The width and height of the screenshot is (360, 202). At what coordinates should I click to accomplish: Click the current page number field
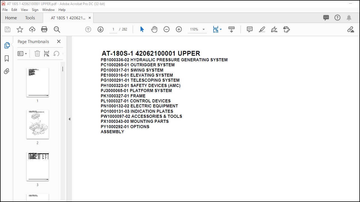(x=113, y=29)
